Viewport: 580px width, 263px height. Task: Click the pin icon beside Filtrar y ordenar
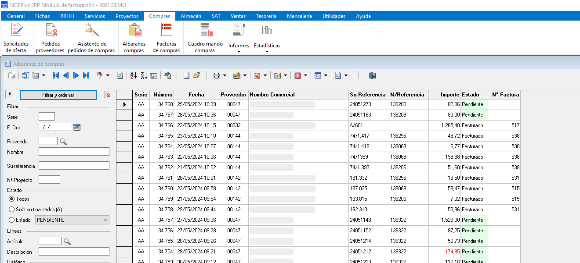(11, 94)
